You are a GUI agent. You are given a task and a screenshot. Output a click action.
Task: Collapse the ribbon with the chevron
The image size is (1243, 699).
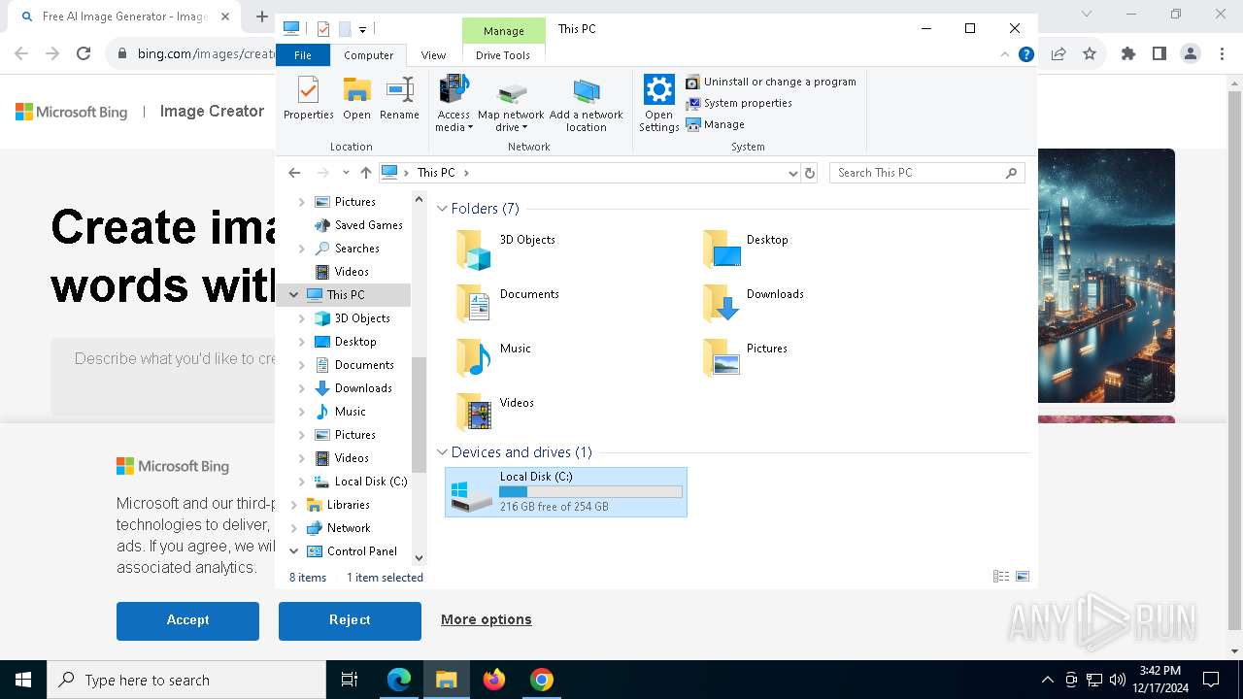point(1004,55)
